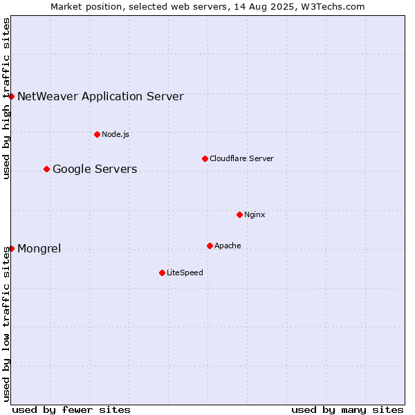Screen dimensions: 415x415
Task: Click the Mongrel red data point
Action: [x=11, y=248]
